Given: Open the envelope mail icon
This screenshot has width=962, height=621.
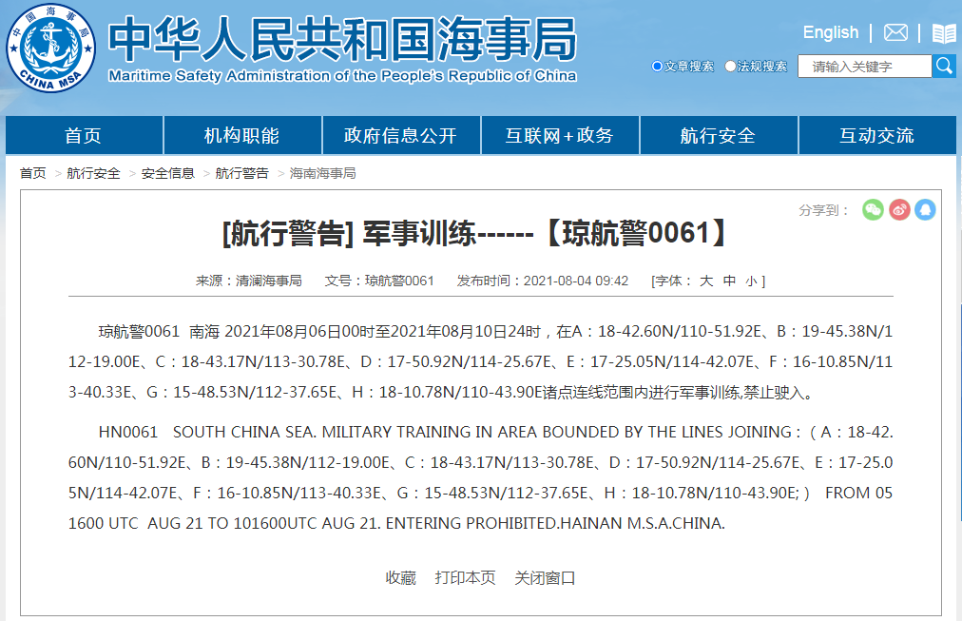Looking at the screenshot, I should click(895, 32).
